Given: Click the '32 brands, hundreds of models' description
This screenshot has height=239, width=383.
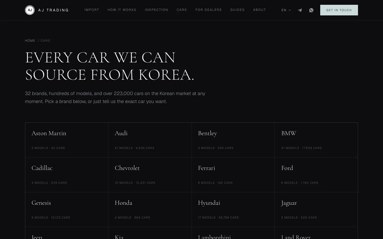Looking at the screenshot, I should click(115, 97).
